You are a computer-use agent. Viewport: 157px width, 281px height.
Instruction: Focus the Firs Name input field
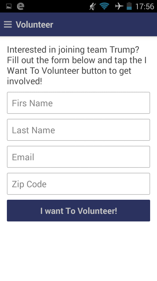78,103
